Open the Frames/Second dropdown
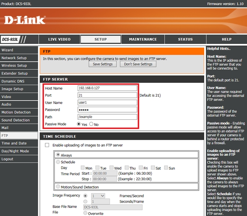 [x=98, y=196]
